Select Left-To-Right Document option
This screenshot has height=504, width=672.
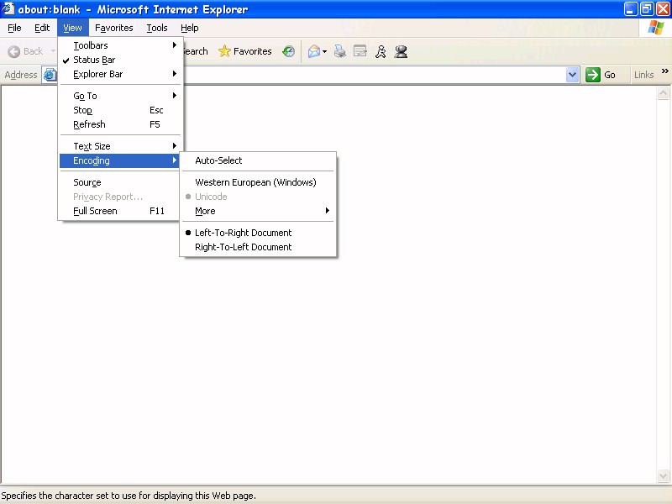pos(258,233)
